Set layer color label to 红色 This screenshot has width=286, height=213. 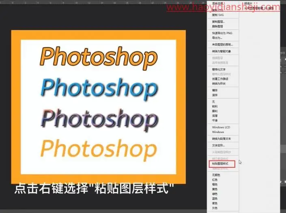click(x=215, y=180)
